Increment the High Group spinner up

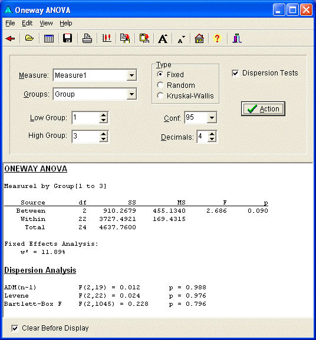[x=103, y=134]
